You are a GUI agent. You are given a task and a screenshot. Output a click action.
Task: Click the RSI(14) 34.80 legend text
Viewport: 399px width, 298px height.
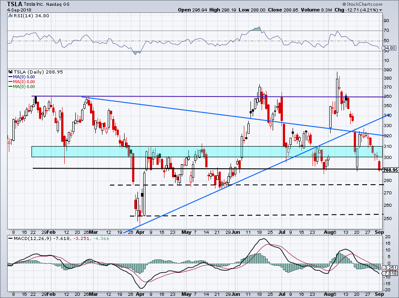pos(31,15)
